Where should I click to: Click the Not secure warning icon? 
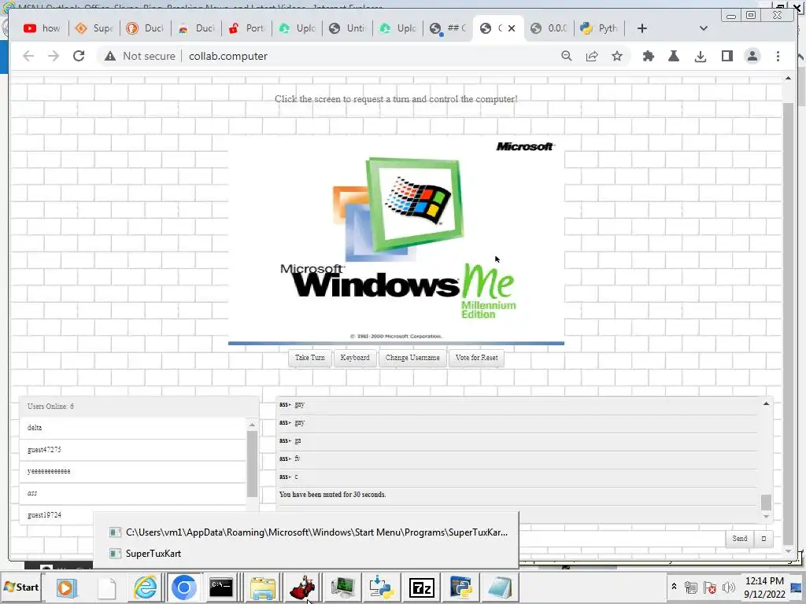(110, 56)
